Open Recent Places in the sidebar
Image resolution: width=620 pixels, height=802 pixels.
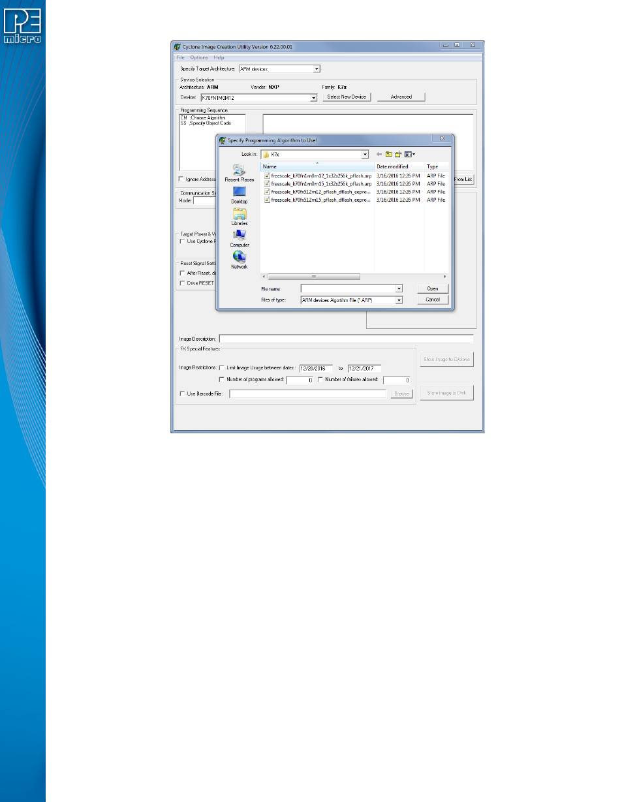(239, 173)
